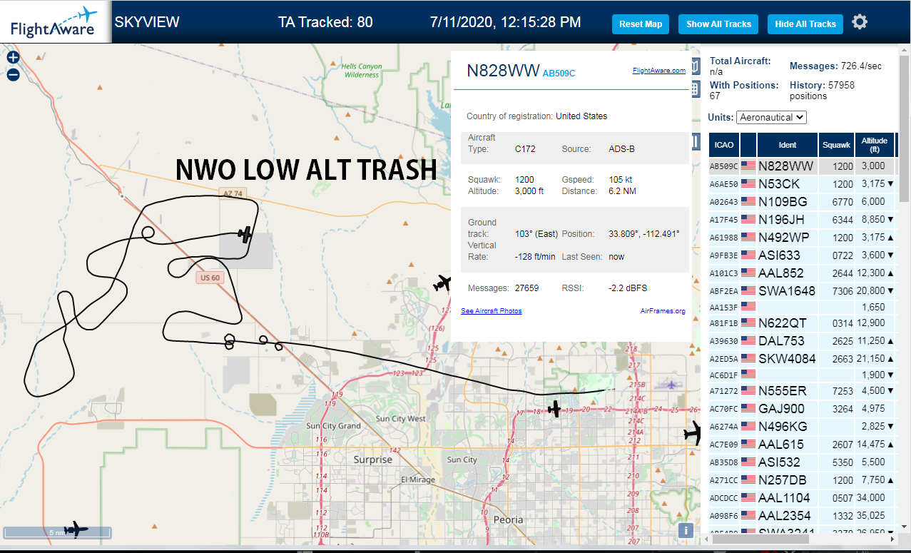Click the aircraft icon above the scale bar
The height and width of the screenshot is (553, 911).
tap(76, 529)
